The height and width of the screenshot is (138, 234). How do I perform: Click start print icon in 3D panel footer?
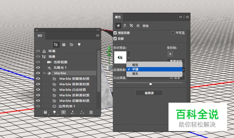tap(73, 112)
